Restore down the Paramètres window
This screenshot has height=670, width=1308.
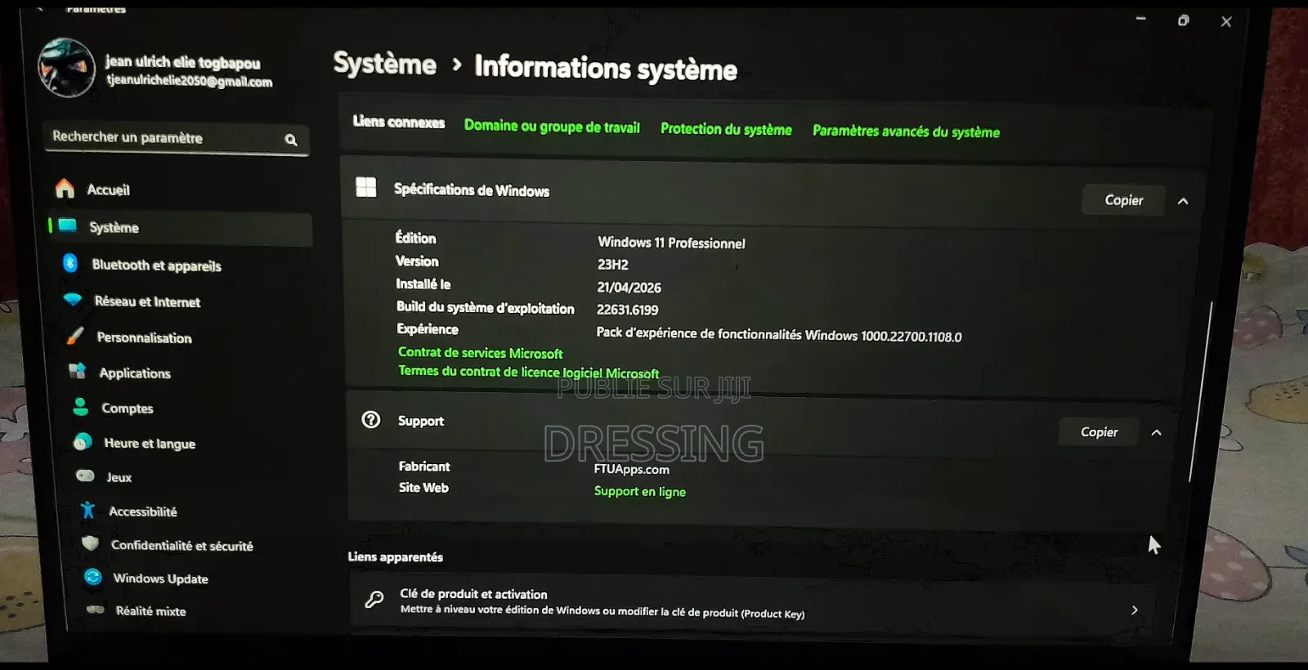(x=1183, y=20)
